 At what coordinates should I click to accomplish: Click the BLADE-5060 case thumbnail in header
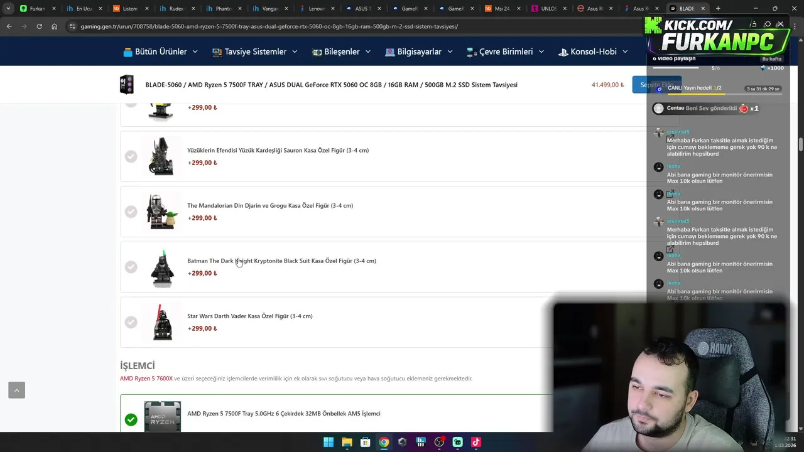[126, 85]
